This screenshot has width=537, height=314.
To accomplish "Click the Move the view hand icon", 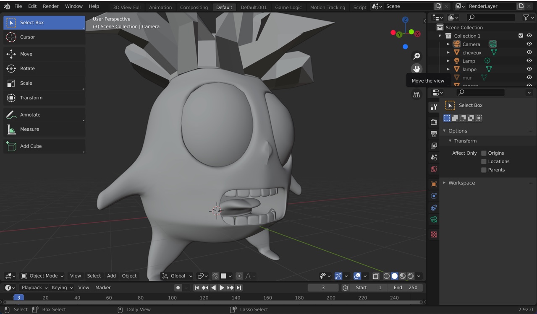I will [417, 69].
